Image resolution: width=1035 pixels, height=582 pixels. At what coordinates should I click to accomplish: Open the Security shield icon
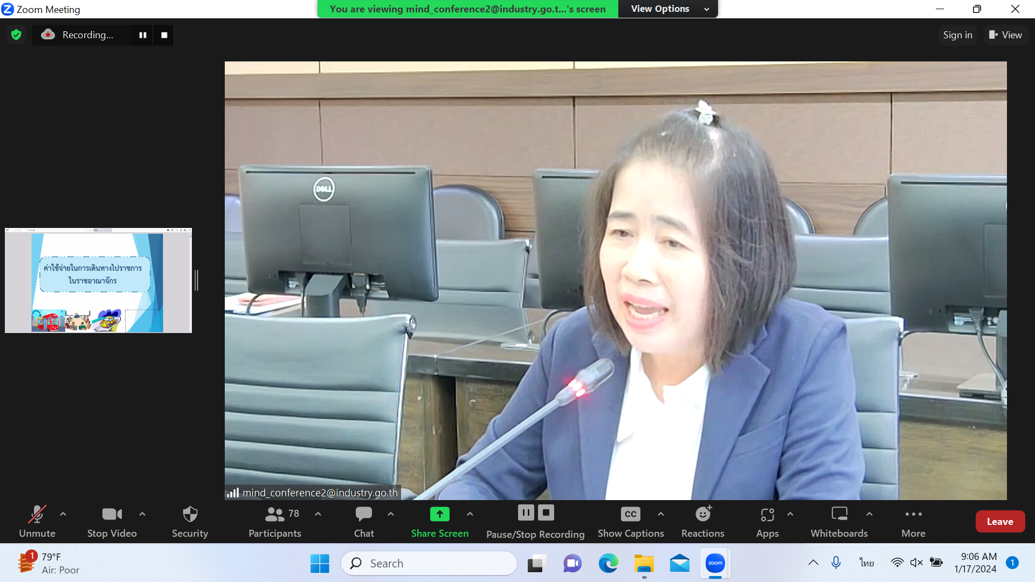pyautogui.click(x=190, y=514)
